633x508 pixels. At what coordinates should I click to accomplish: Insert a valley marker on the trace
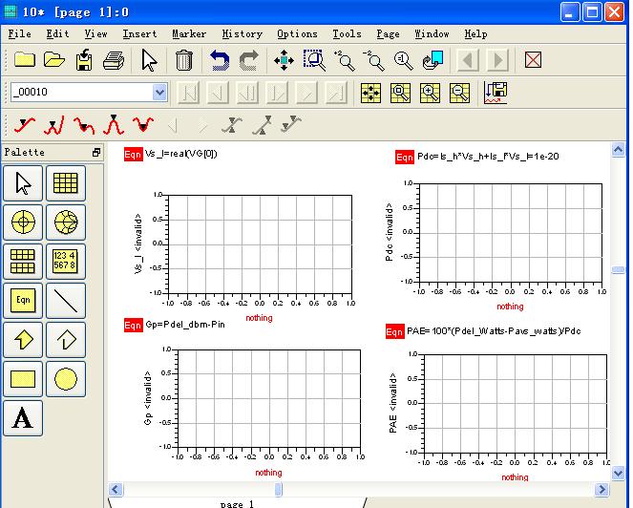[x=143, y=124]
